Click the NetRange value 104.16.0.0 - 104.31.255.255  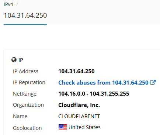(x=94, y=94)
